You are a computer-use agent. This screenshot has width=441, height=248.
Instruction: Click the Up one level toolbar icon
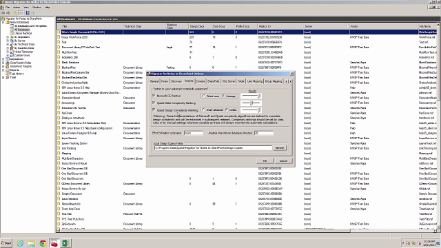coord(15,13)
